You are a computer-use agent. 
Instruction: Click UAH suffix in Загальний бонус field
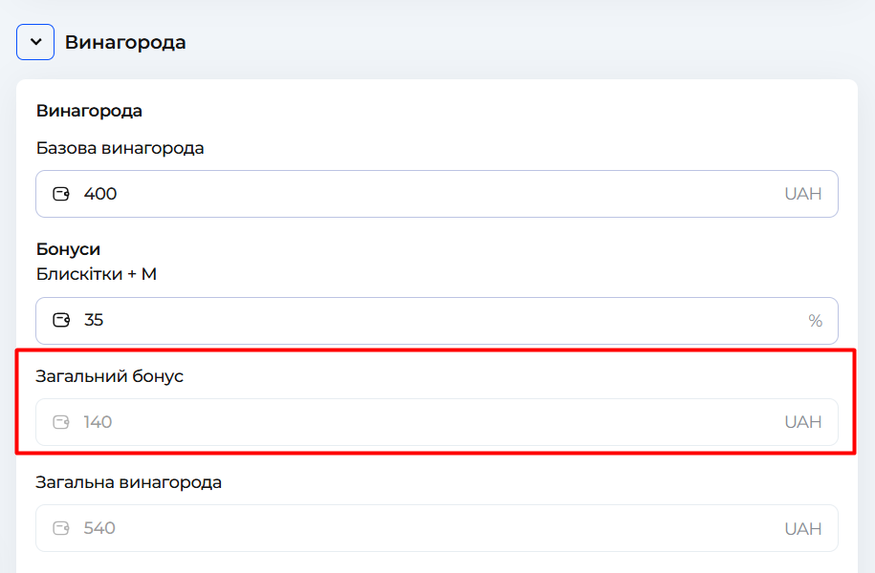point(803,421)
